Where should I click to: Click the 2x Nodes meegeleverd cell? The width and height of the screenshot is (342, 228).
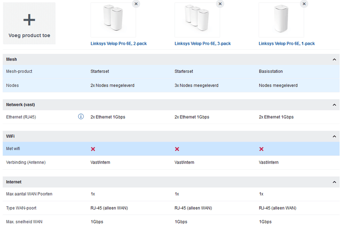[112, 85]
